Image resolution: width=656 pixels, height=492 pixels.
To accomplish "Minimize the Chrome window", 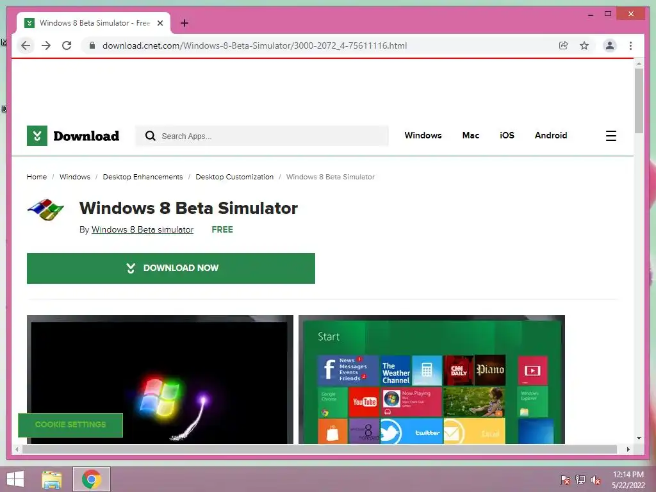I will coord(590,14).
